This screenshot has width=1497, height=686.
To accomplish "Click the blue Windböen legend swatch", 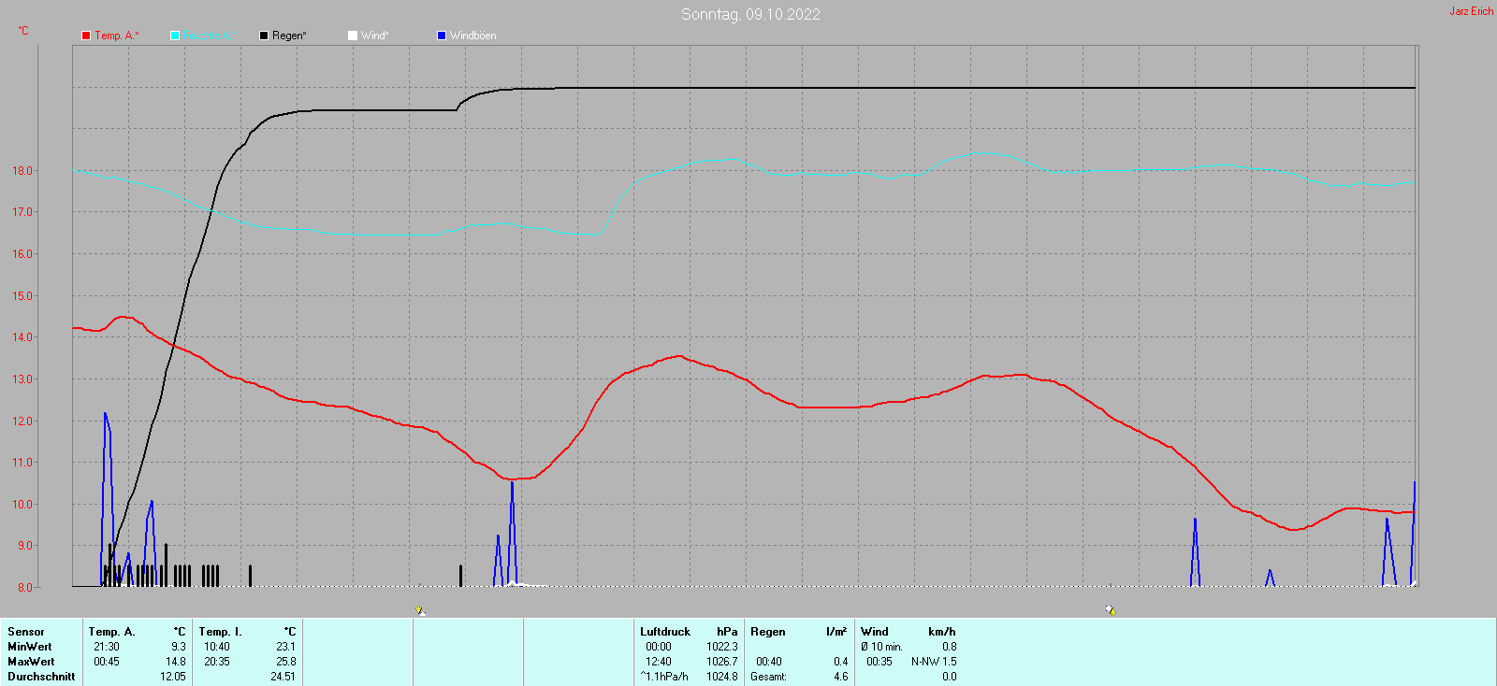I will (x=442, y=36).
